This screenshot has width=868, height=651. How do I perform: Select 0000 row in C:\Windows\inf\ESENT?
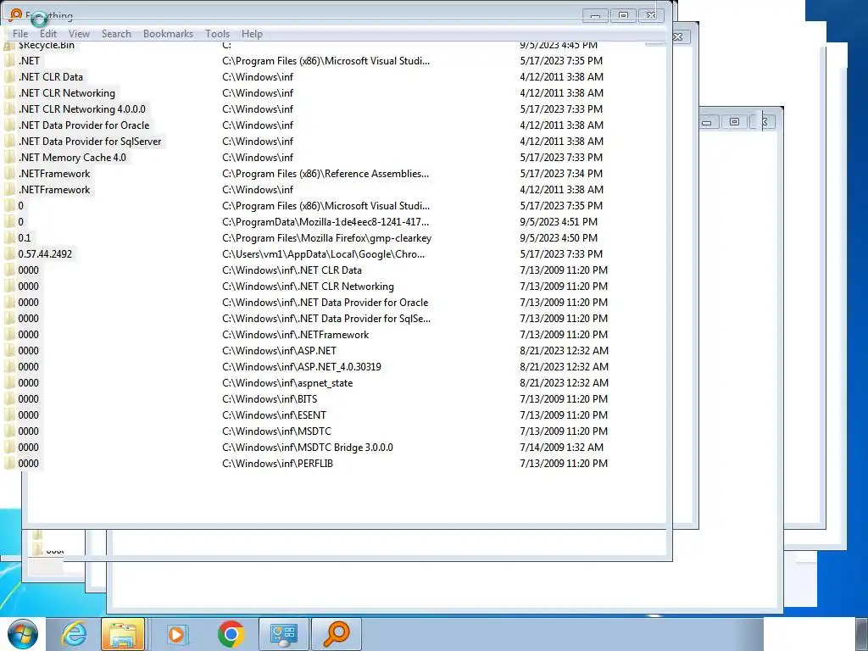28,415
